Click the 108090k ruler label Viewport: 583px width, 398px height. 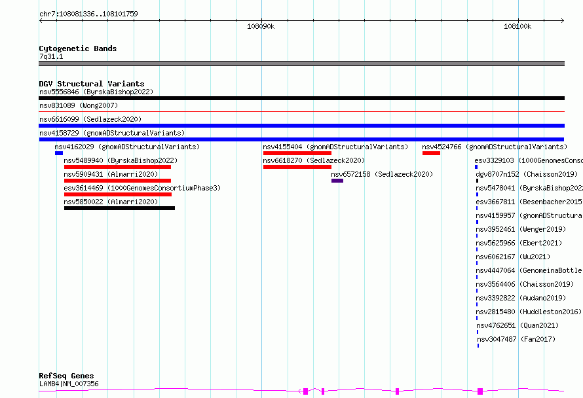[261, 27]
